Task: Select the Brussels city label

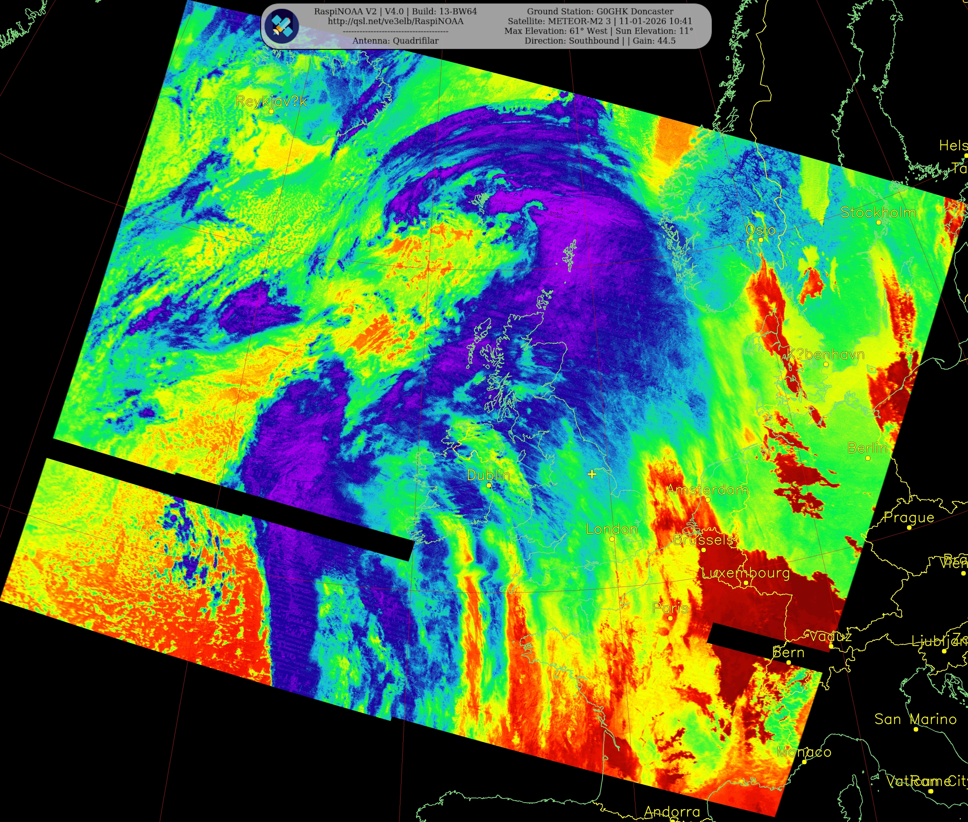Action: (703, 540)
